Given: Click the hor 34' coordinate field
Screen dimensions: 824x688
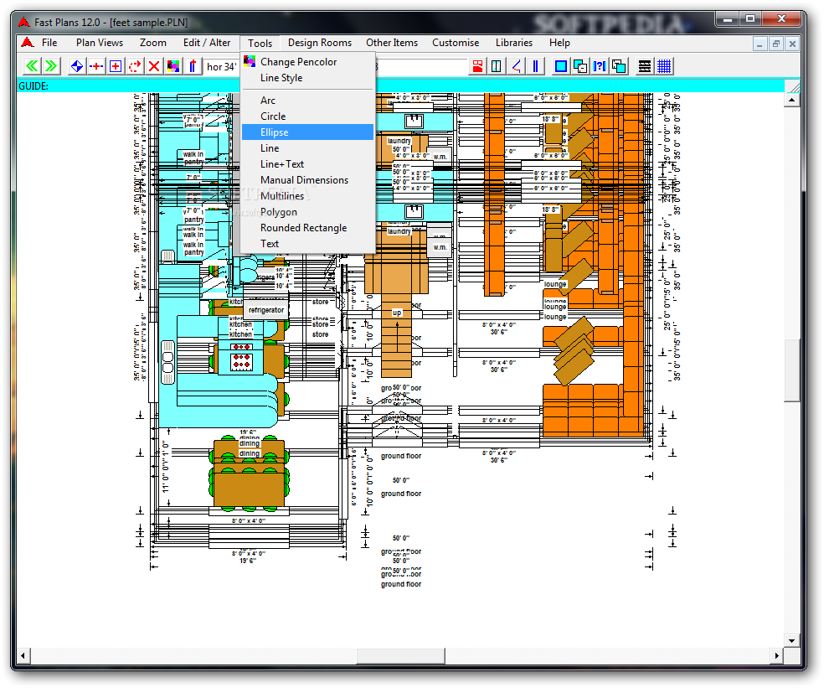Looking at the screenshot, I should tap(221, 67).
